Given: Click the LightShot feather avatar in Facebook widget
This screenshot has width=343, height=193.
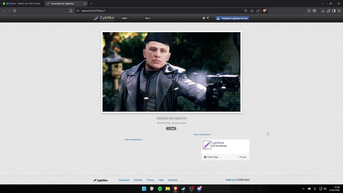Looking at the screenshot, I should (x=207, y=145).
